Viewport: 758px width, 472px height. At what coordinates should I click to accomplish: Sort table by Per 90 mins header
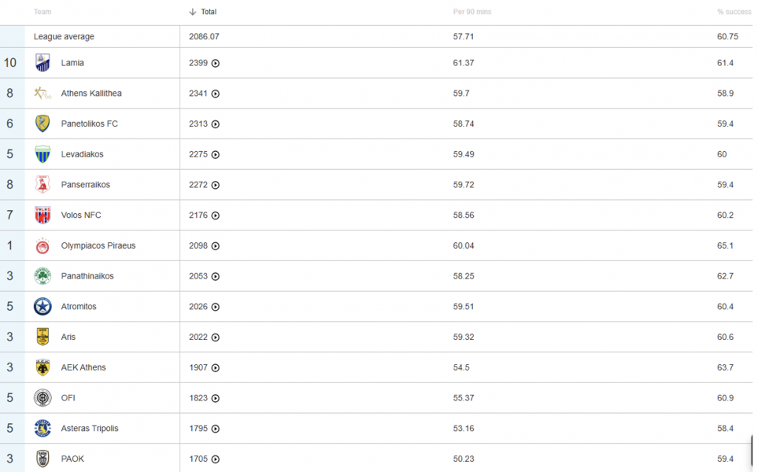(471, 12)
